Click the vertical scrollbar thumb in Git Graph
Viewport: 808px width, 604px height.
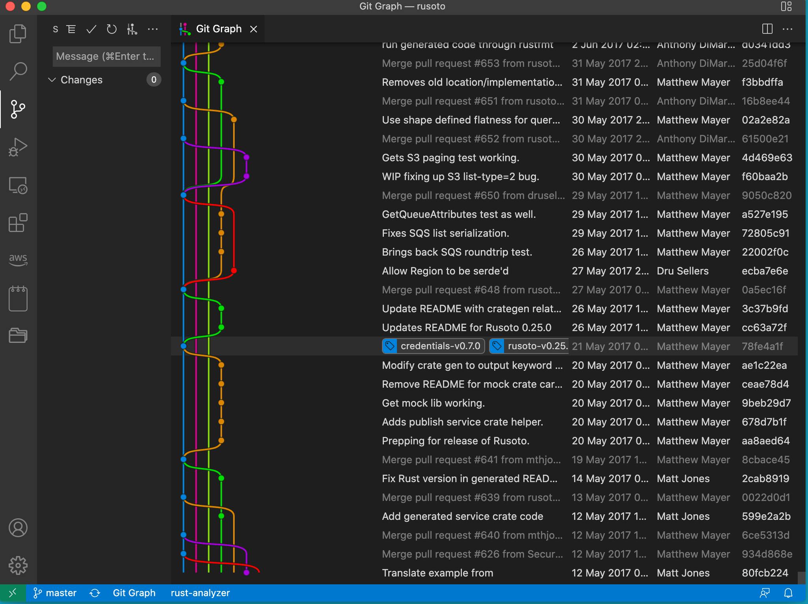pos(801,578)
